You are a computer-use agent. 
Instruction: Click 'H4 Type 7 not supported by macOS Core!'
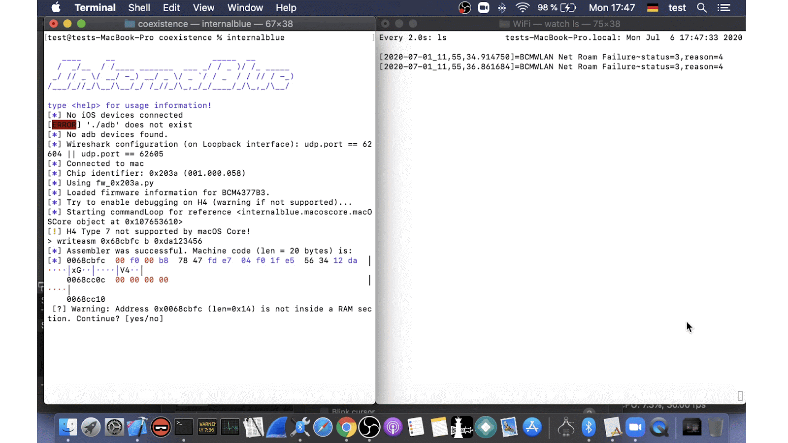[159, 231]
